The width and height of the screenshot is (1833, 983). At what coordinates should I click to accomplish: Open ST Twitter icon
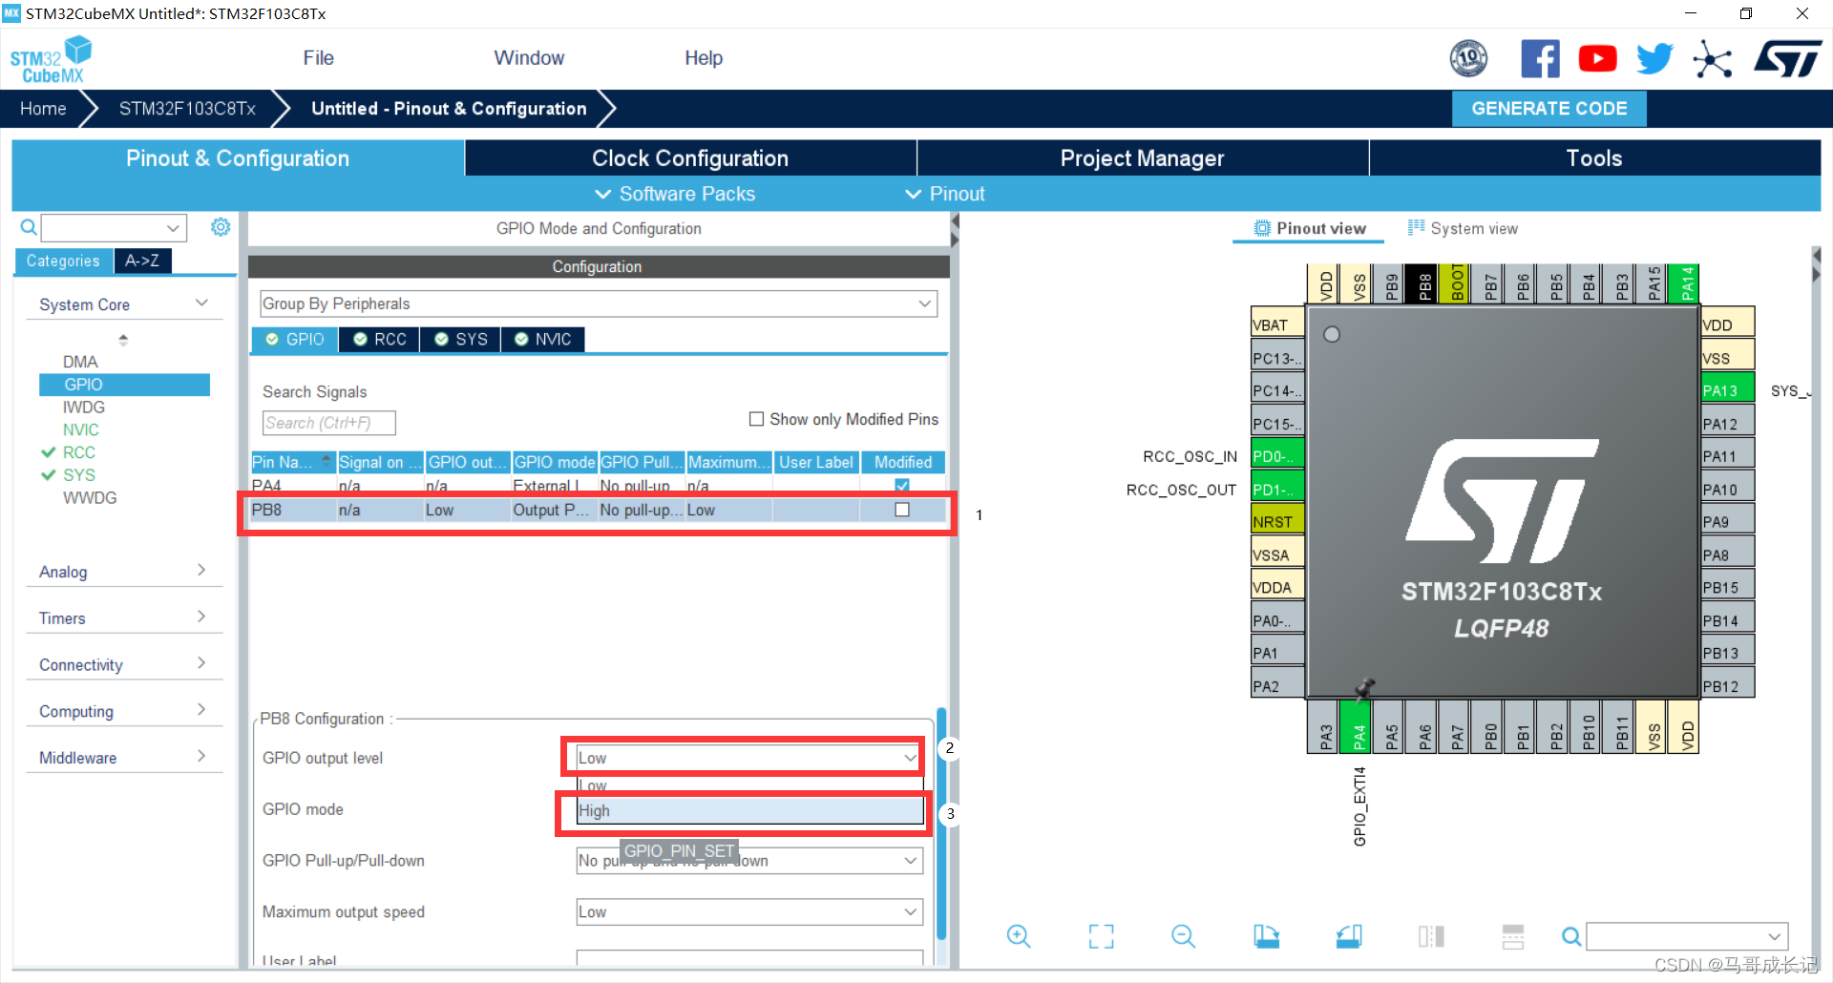tap(1654, 59)
